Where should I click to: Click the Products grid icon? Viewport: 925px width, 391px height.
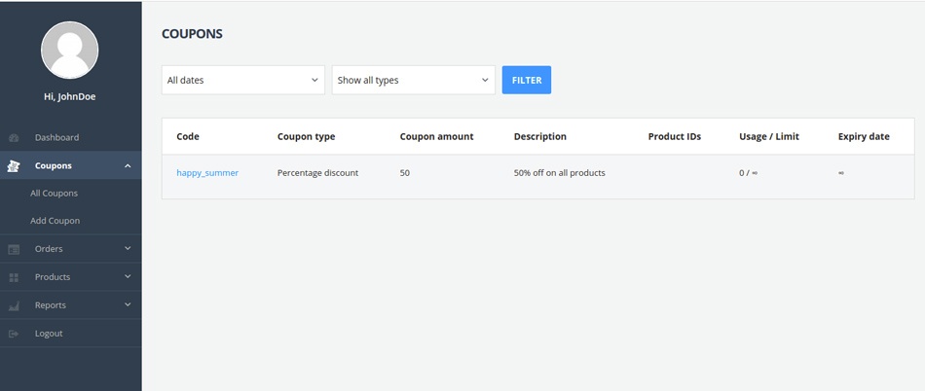click(x=14, y=278)
